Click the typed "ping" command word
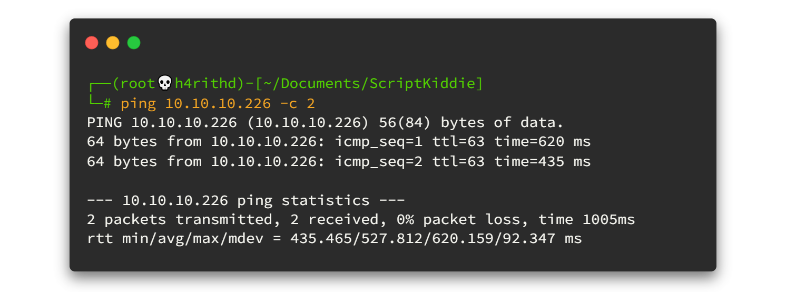786x292 pixels. [139, 103]
